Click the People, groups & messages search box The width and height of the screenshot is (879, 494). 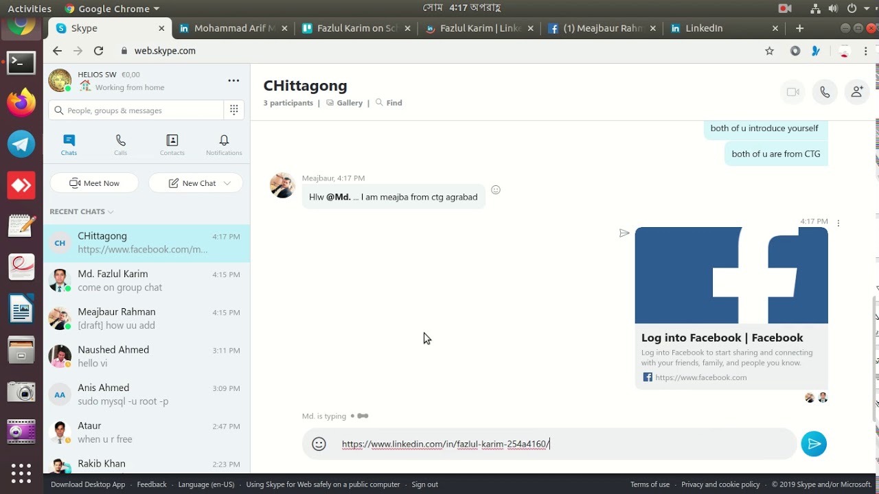(136, 110)
